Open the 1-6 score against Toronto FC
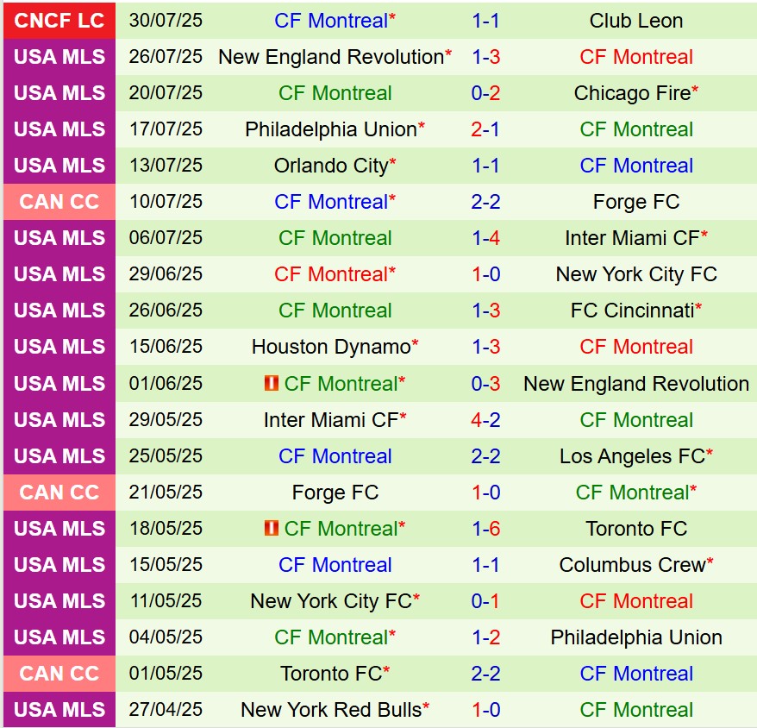The height and width of the screenshot is (728, 757). 486,529
